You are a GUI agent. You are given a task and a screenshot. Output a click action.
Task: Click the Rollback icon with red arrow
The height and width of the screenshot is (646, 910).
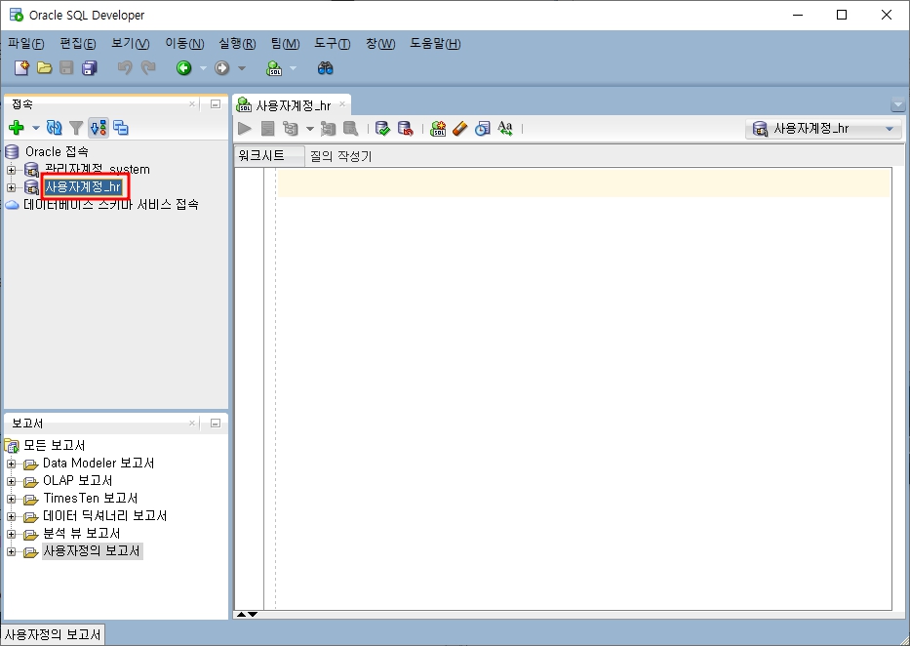405,128
